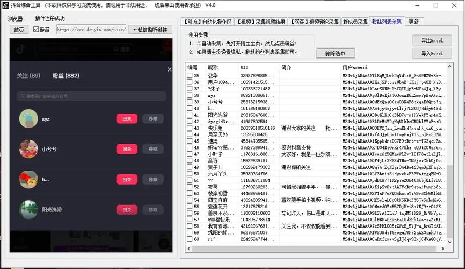Click the douyin URL address field
The image size is (465, 269).
pos(90,30)
